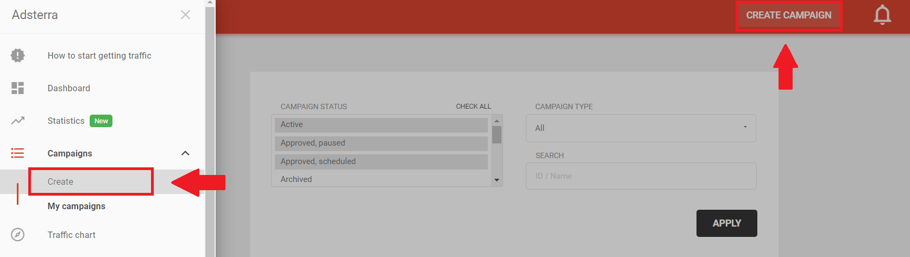910x257 pixels.
Task: Close the Adsterra sidebar with X icon
Action: click(185, 15)
